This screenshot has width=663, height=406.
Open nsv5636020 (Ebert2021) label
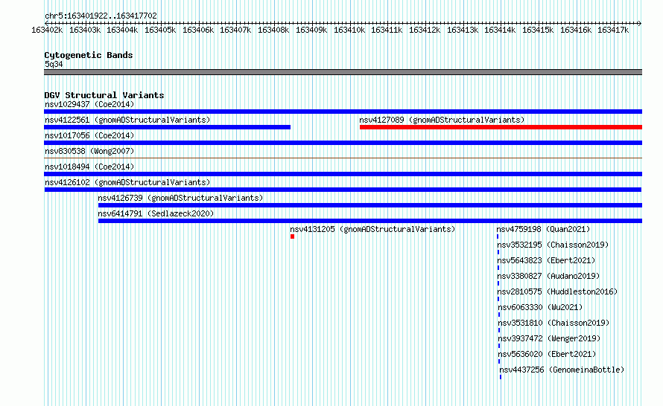pyautogui.click(x=547, y=354)
